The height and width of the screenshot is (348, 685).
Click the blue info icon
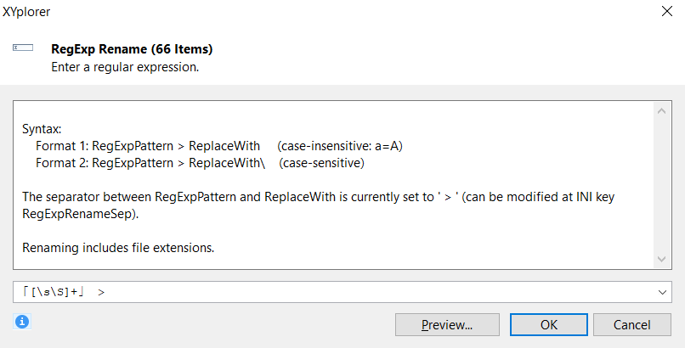click(x=22, y=321)
